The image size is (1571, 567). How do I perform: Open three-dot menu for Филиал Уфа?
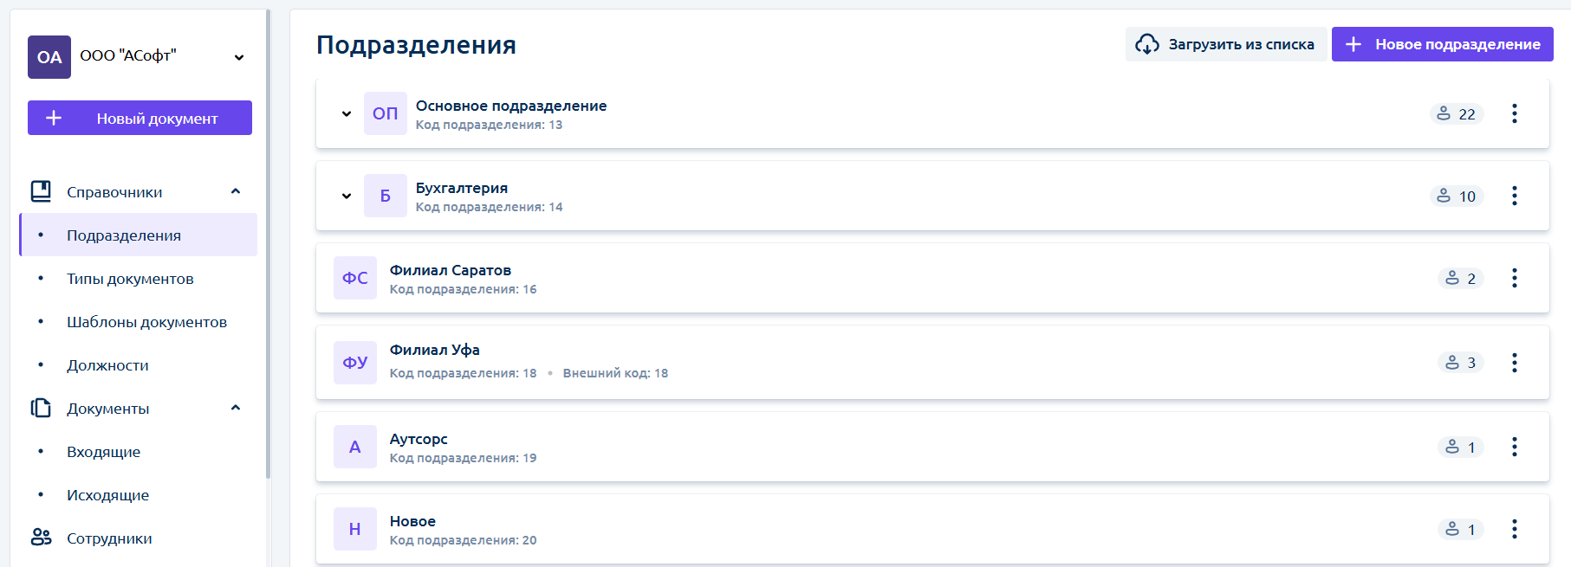tap(1514, 363)
